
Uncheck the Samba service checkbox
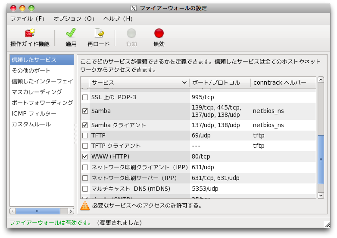pos(85,111)
